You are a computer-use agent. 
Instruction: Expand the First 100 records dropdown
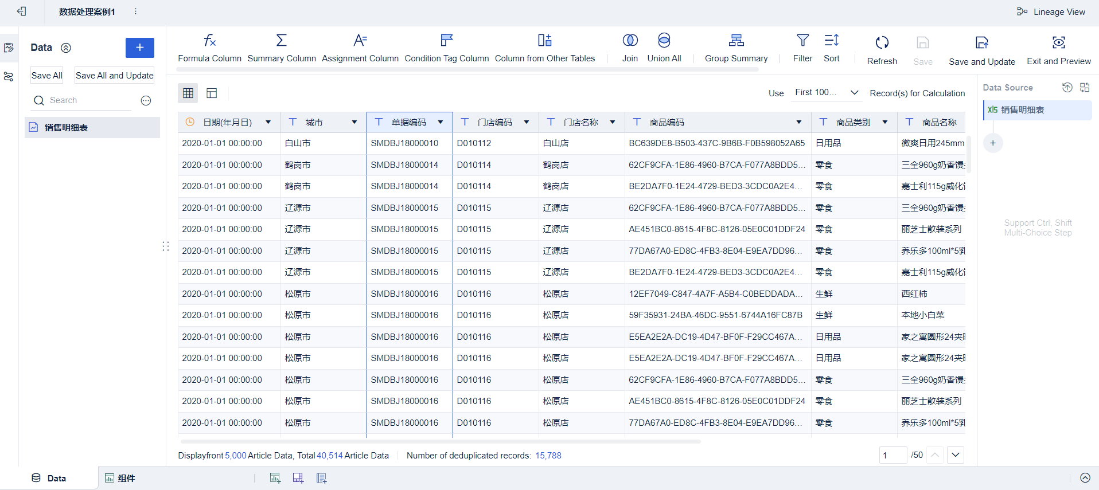[x=826, y=93]
